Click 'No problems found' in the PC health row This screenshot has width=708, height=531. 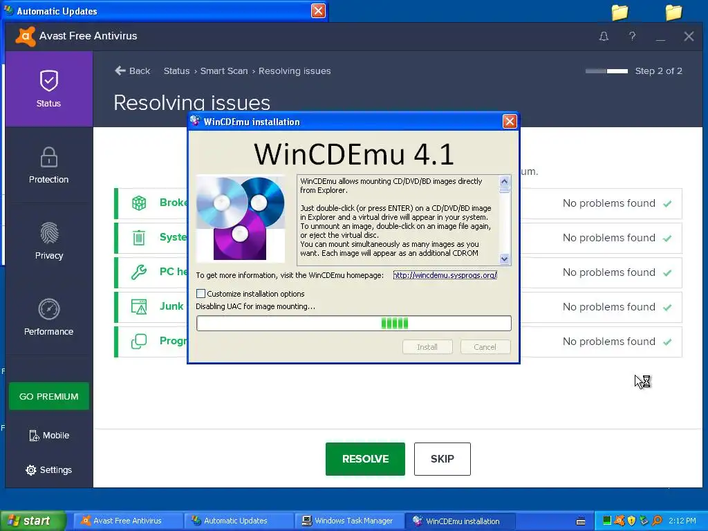[x=608, y=272]
